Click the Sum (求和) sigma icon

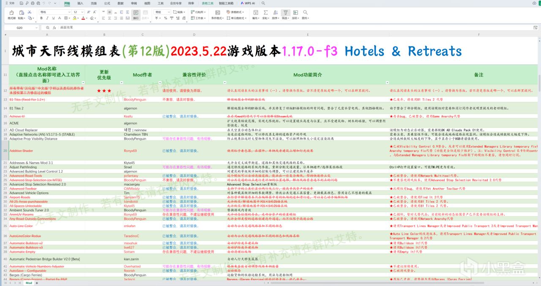click(265, 12)
